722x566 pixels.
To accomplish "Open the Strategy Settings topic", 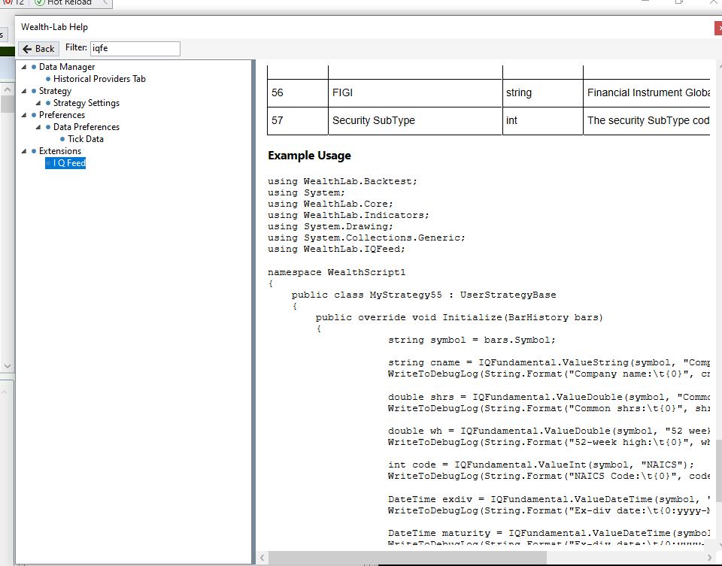I will pos(86,103).
